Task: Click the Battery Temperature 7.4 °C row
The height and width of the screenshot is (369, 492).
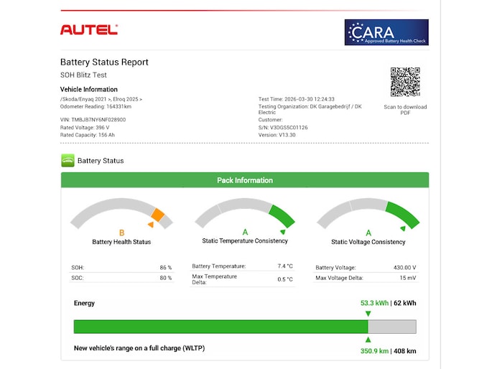Action: (x=242, y=266)
